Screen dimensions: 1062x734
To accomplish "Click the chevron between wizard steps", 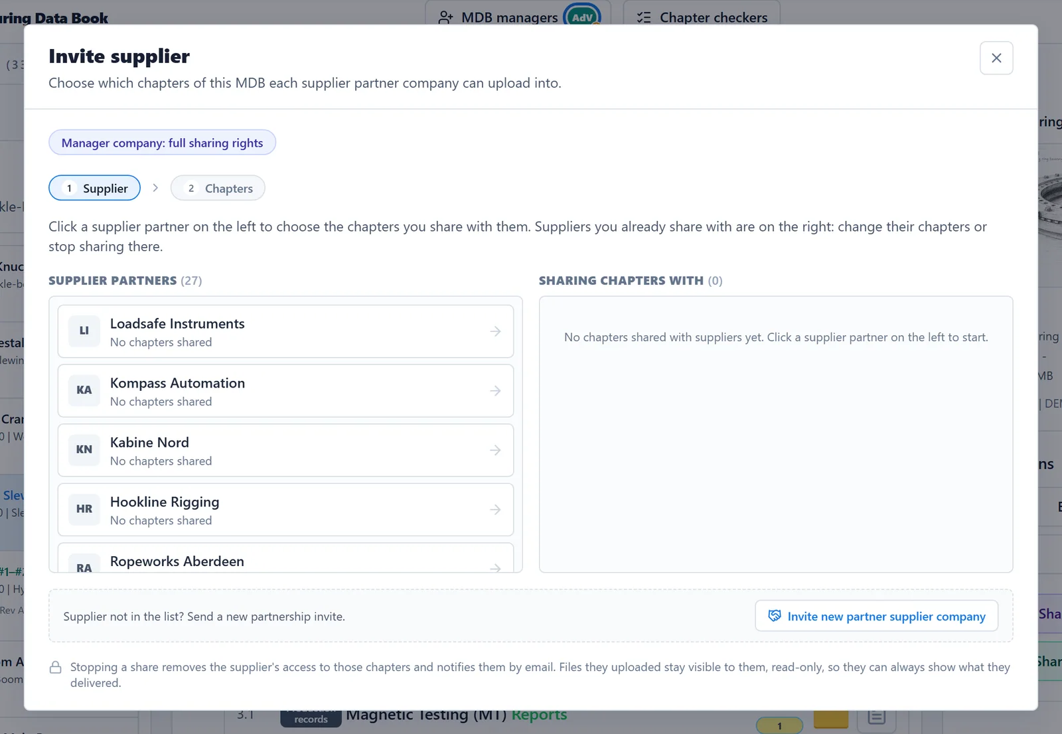I will click(x=155, y=188).
